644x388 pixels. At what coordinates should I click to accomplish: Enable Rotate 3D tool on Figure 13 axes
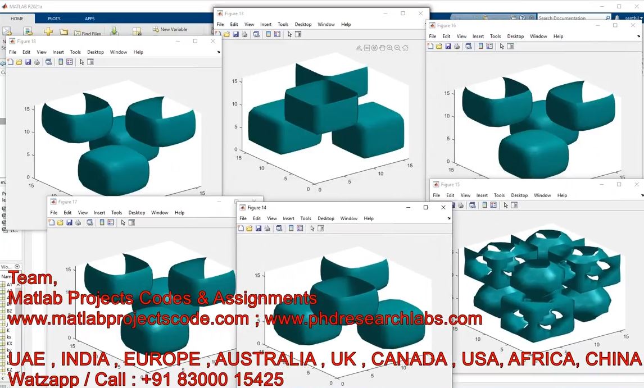point(374,48)
